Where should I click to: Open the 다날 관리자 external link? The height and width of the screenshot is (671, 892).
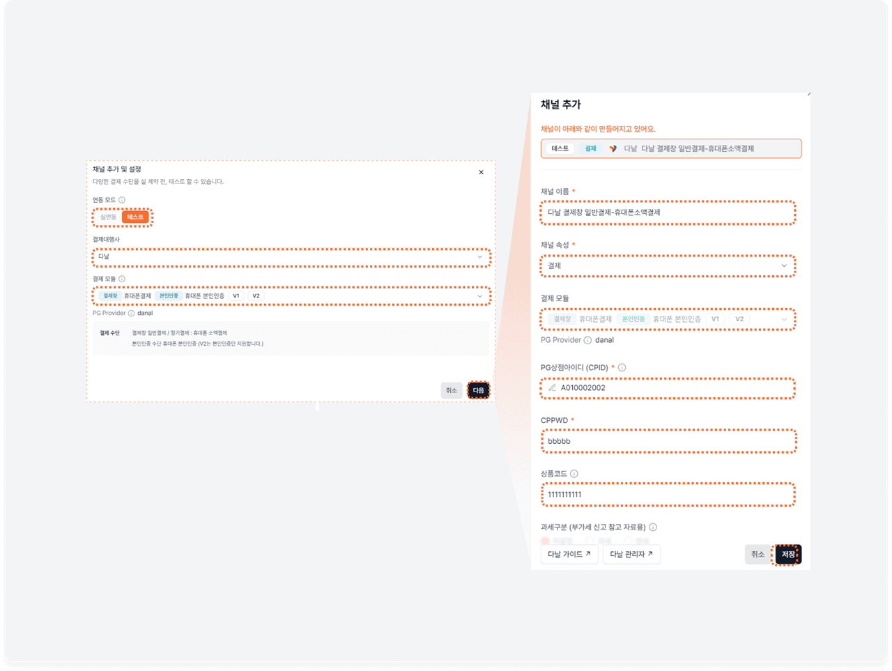coord(631,555)
